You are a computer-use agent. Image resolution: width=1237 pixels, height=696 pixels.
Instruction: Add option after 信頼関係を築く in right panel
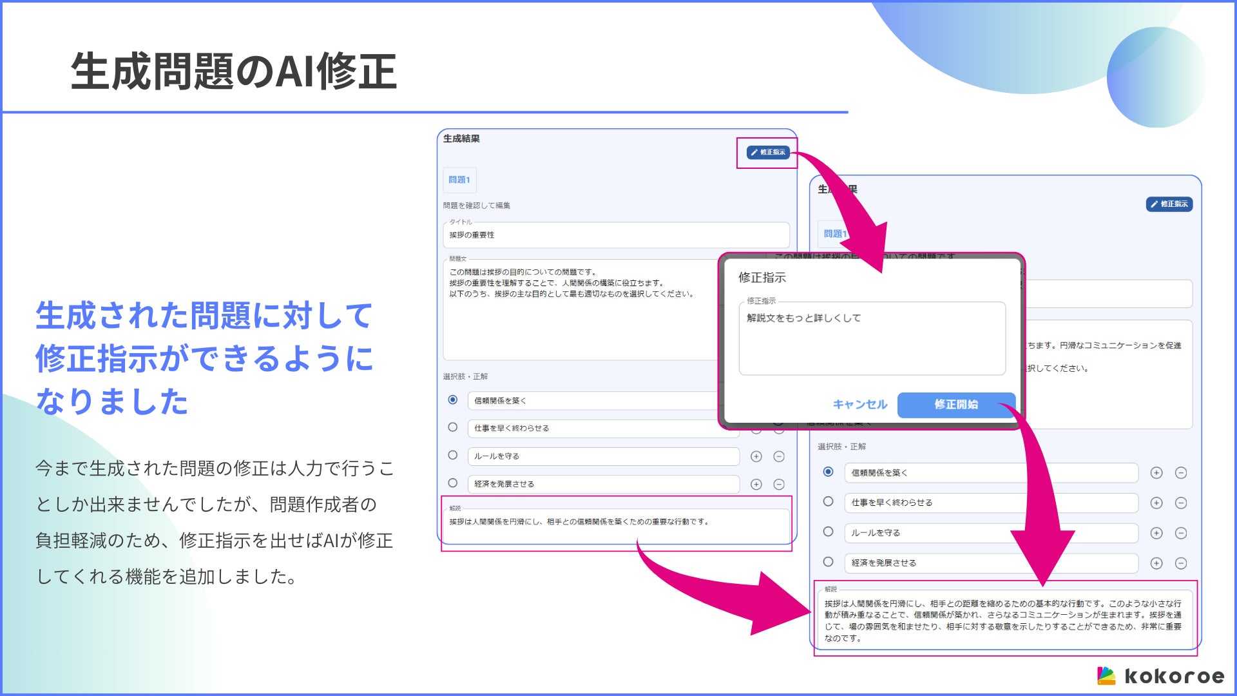(1156, 473)
